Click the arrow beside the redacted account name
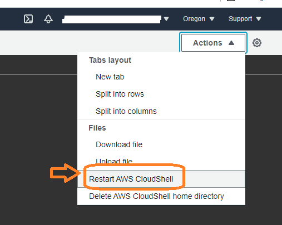 click(x=166, y=19)
